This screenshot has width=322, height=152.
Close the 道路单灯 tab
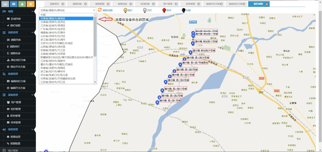63,4
